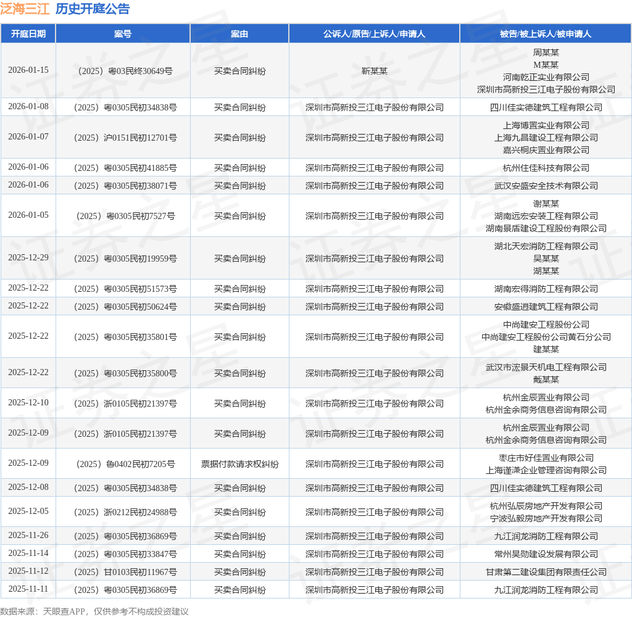The height and width of the screenshot is (617, 632).
Task: Click defendant 上海谨潇企业管理咨询有限公司
Action: (546, 470)
